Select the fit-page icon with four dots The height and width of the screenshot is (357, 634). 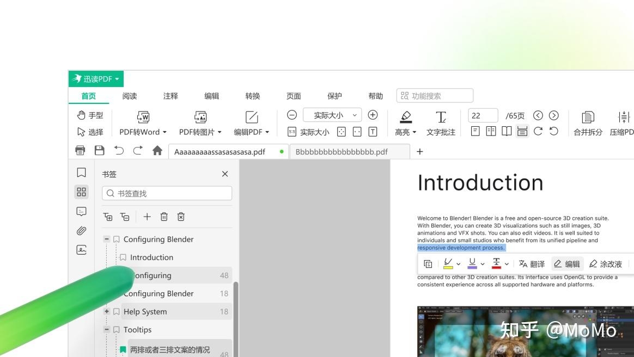(342, 132)
